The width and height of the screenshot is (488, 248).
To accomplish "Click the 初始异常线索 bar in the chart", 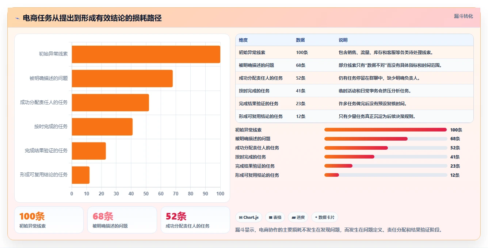I will [146, 54].
